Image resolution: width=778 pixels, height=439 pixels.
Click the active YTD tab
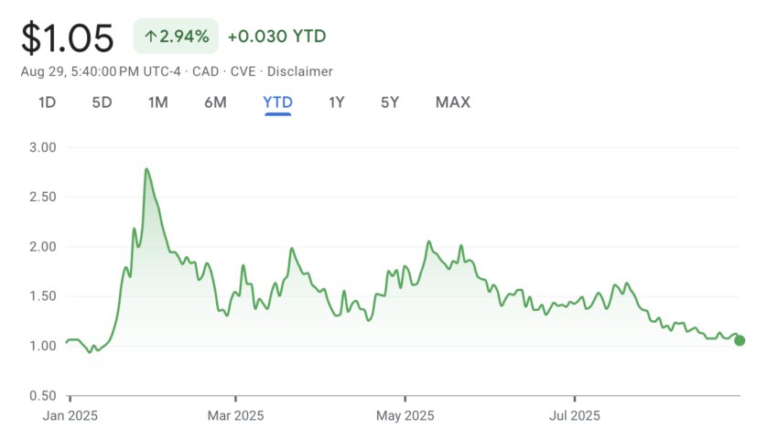[x=277, y=102]
